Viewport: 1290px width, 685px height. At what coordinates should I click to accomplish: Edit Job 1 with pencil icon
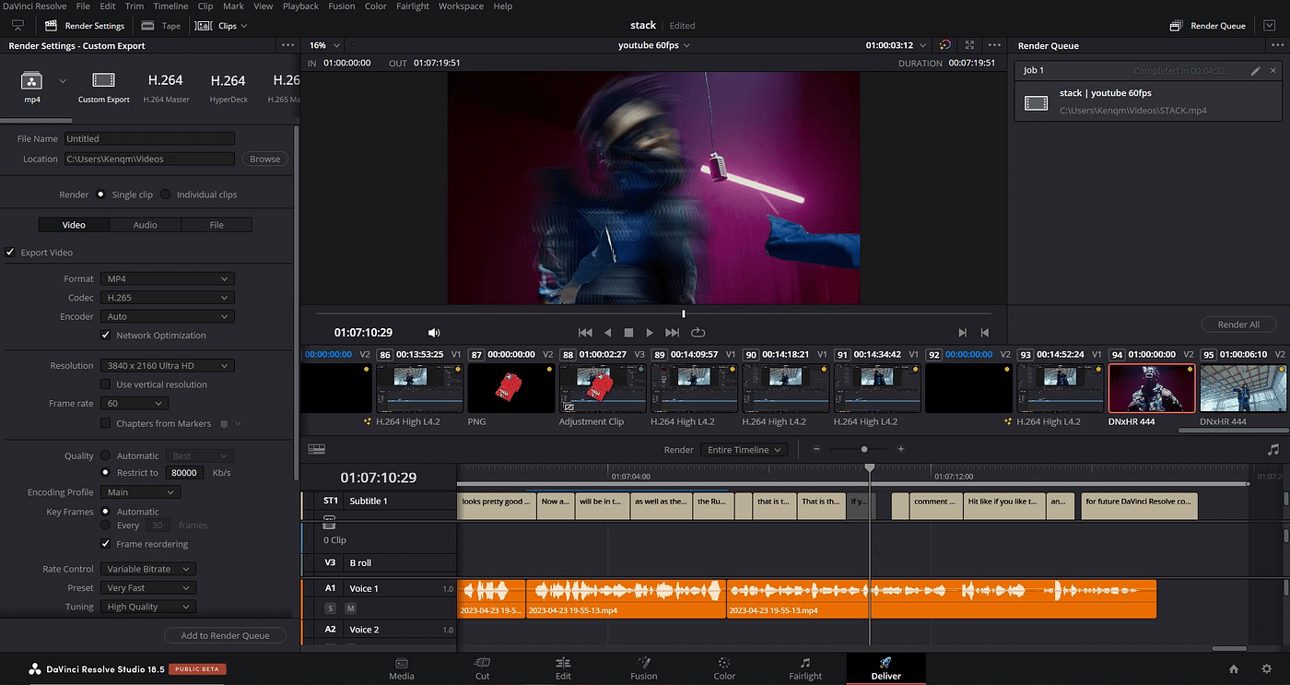[1255, 71]
